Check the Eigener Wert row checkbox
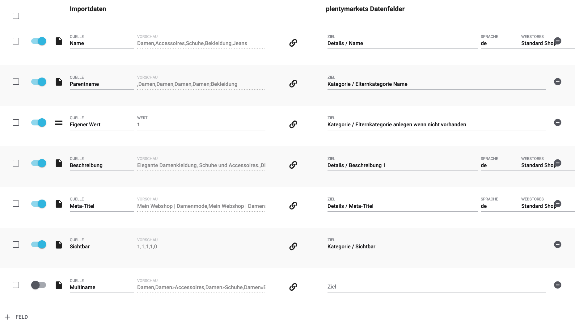This screenshot has height=329, width=575. click(x=16, y=123)
